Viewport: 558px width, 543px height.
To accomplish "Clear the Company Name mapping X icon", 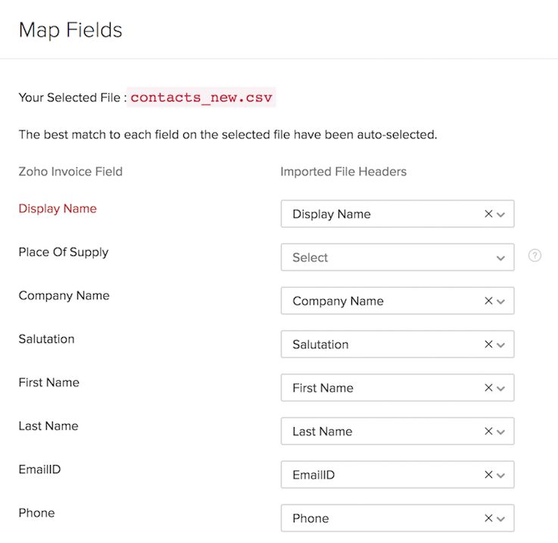I will click(x=488, y=301).
